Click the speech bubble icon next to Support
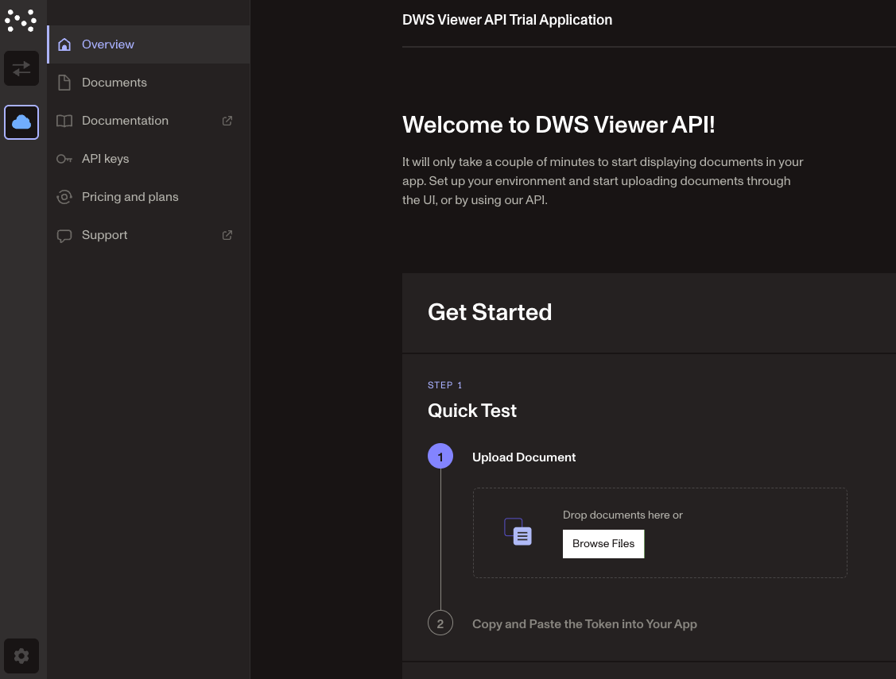The width and height of the screenshot is (896, 679). [x=64, y=235]
